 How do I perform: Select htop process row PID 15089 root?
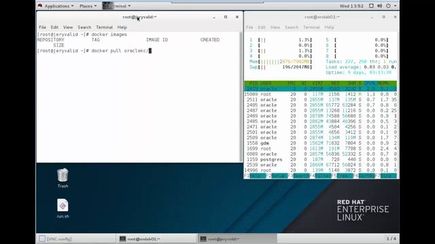point(320,94)
